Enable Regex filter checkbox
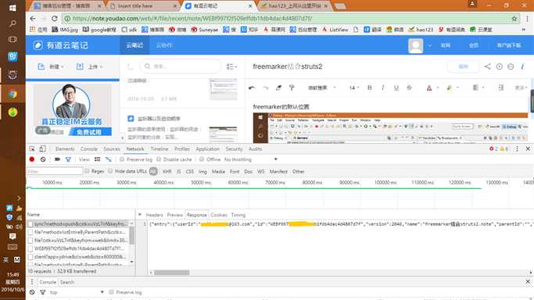The width and height of the screenshot is (534, 300). coord(87,171)
